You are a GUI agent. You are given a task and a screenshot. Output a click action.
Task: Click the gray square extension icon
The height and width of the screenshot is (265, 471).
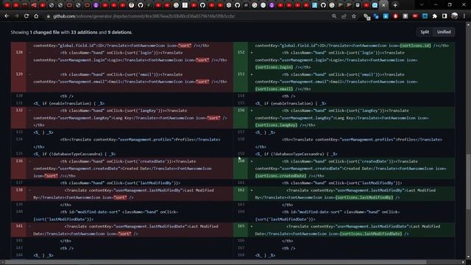(x=406, y=16)
